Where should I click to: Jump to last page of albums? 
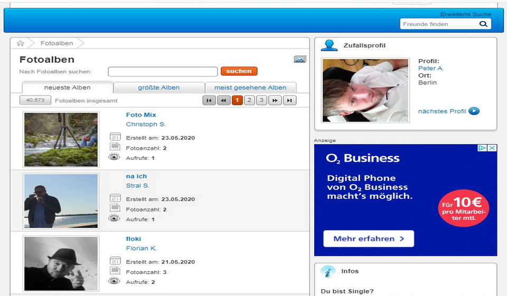tap(289, 100)
